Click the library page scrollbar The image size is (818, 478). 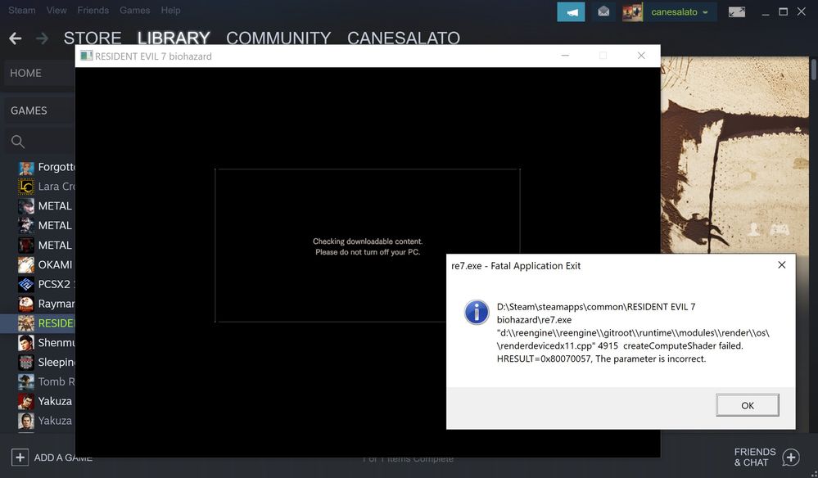click(x=814, y=70)
